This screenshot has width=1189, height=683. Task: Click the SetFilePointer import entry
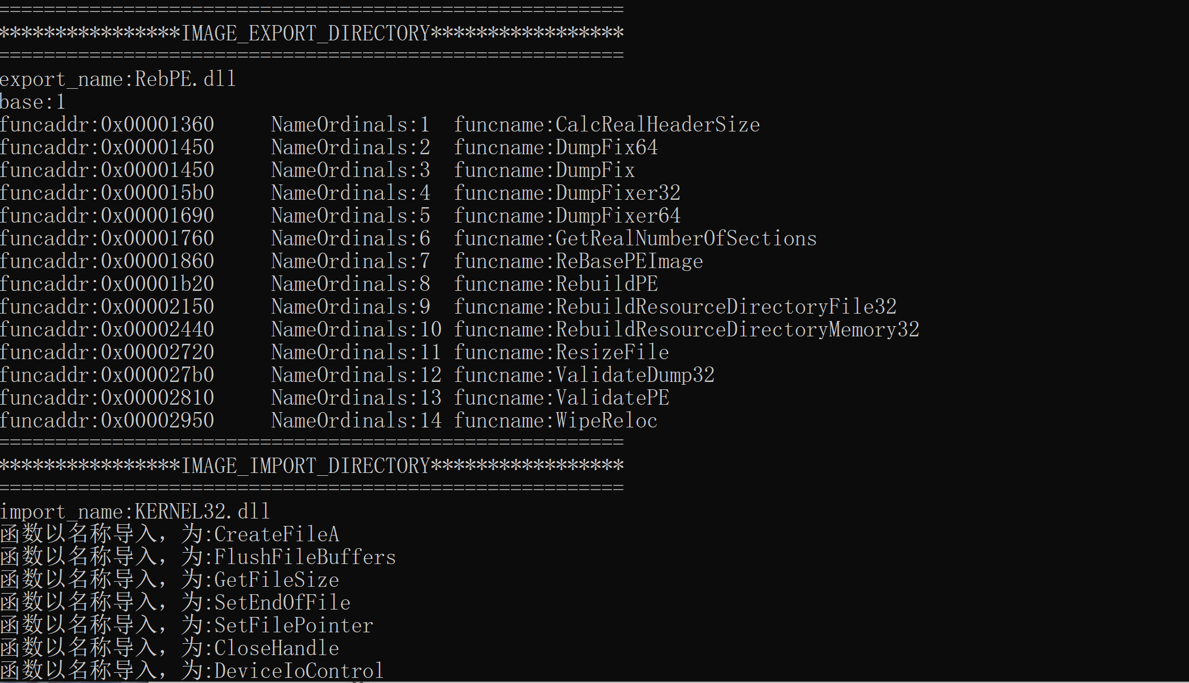[187, 626]
